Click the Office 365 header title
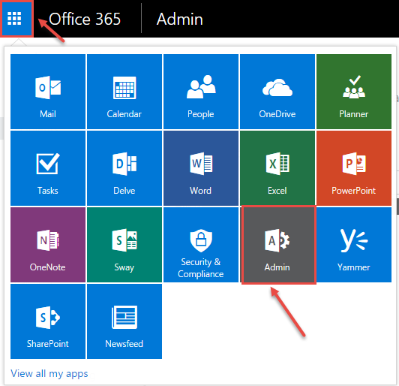The width and height of the screenshot is (399, 386). [x=85, y=19]
